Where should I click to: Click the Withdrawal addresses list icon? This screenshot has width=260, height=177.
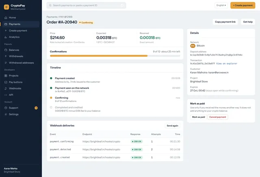coord(6,63)
